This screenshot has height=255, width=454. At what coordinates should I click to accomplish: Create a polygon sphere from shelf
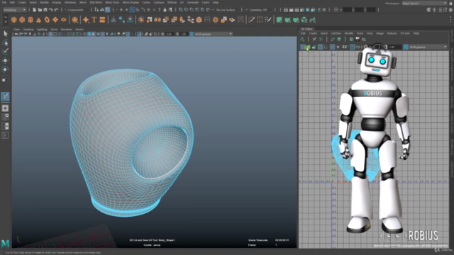[13, 20]
